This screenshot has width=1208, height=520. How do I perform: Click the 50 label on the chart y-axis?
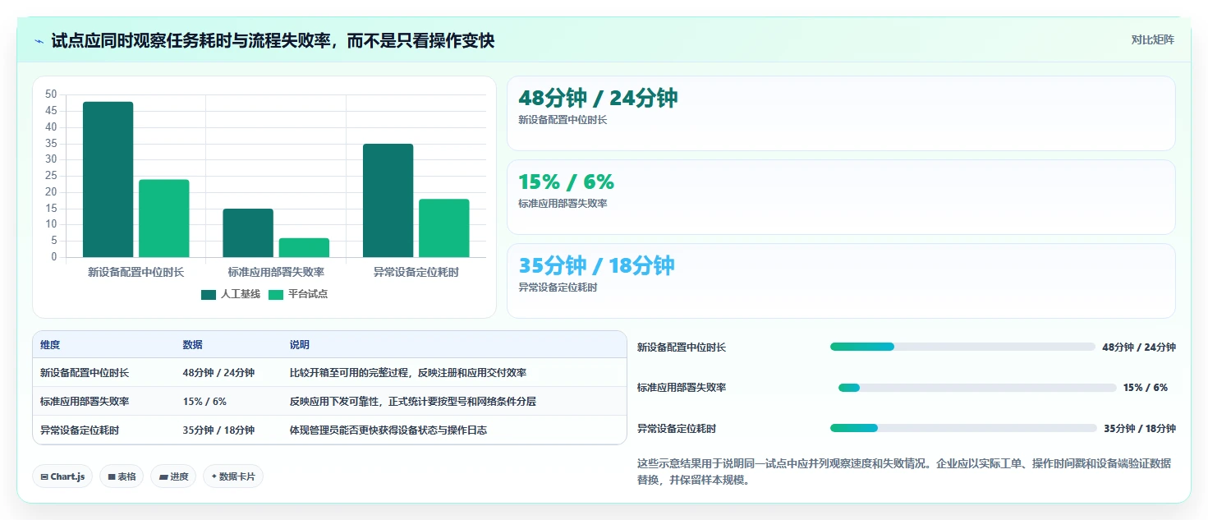(x=51, y=94)
